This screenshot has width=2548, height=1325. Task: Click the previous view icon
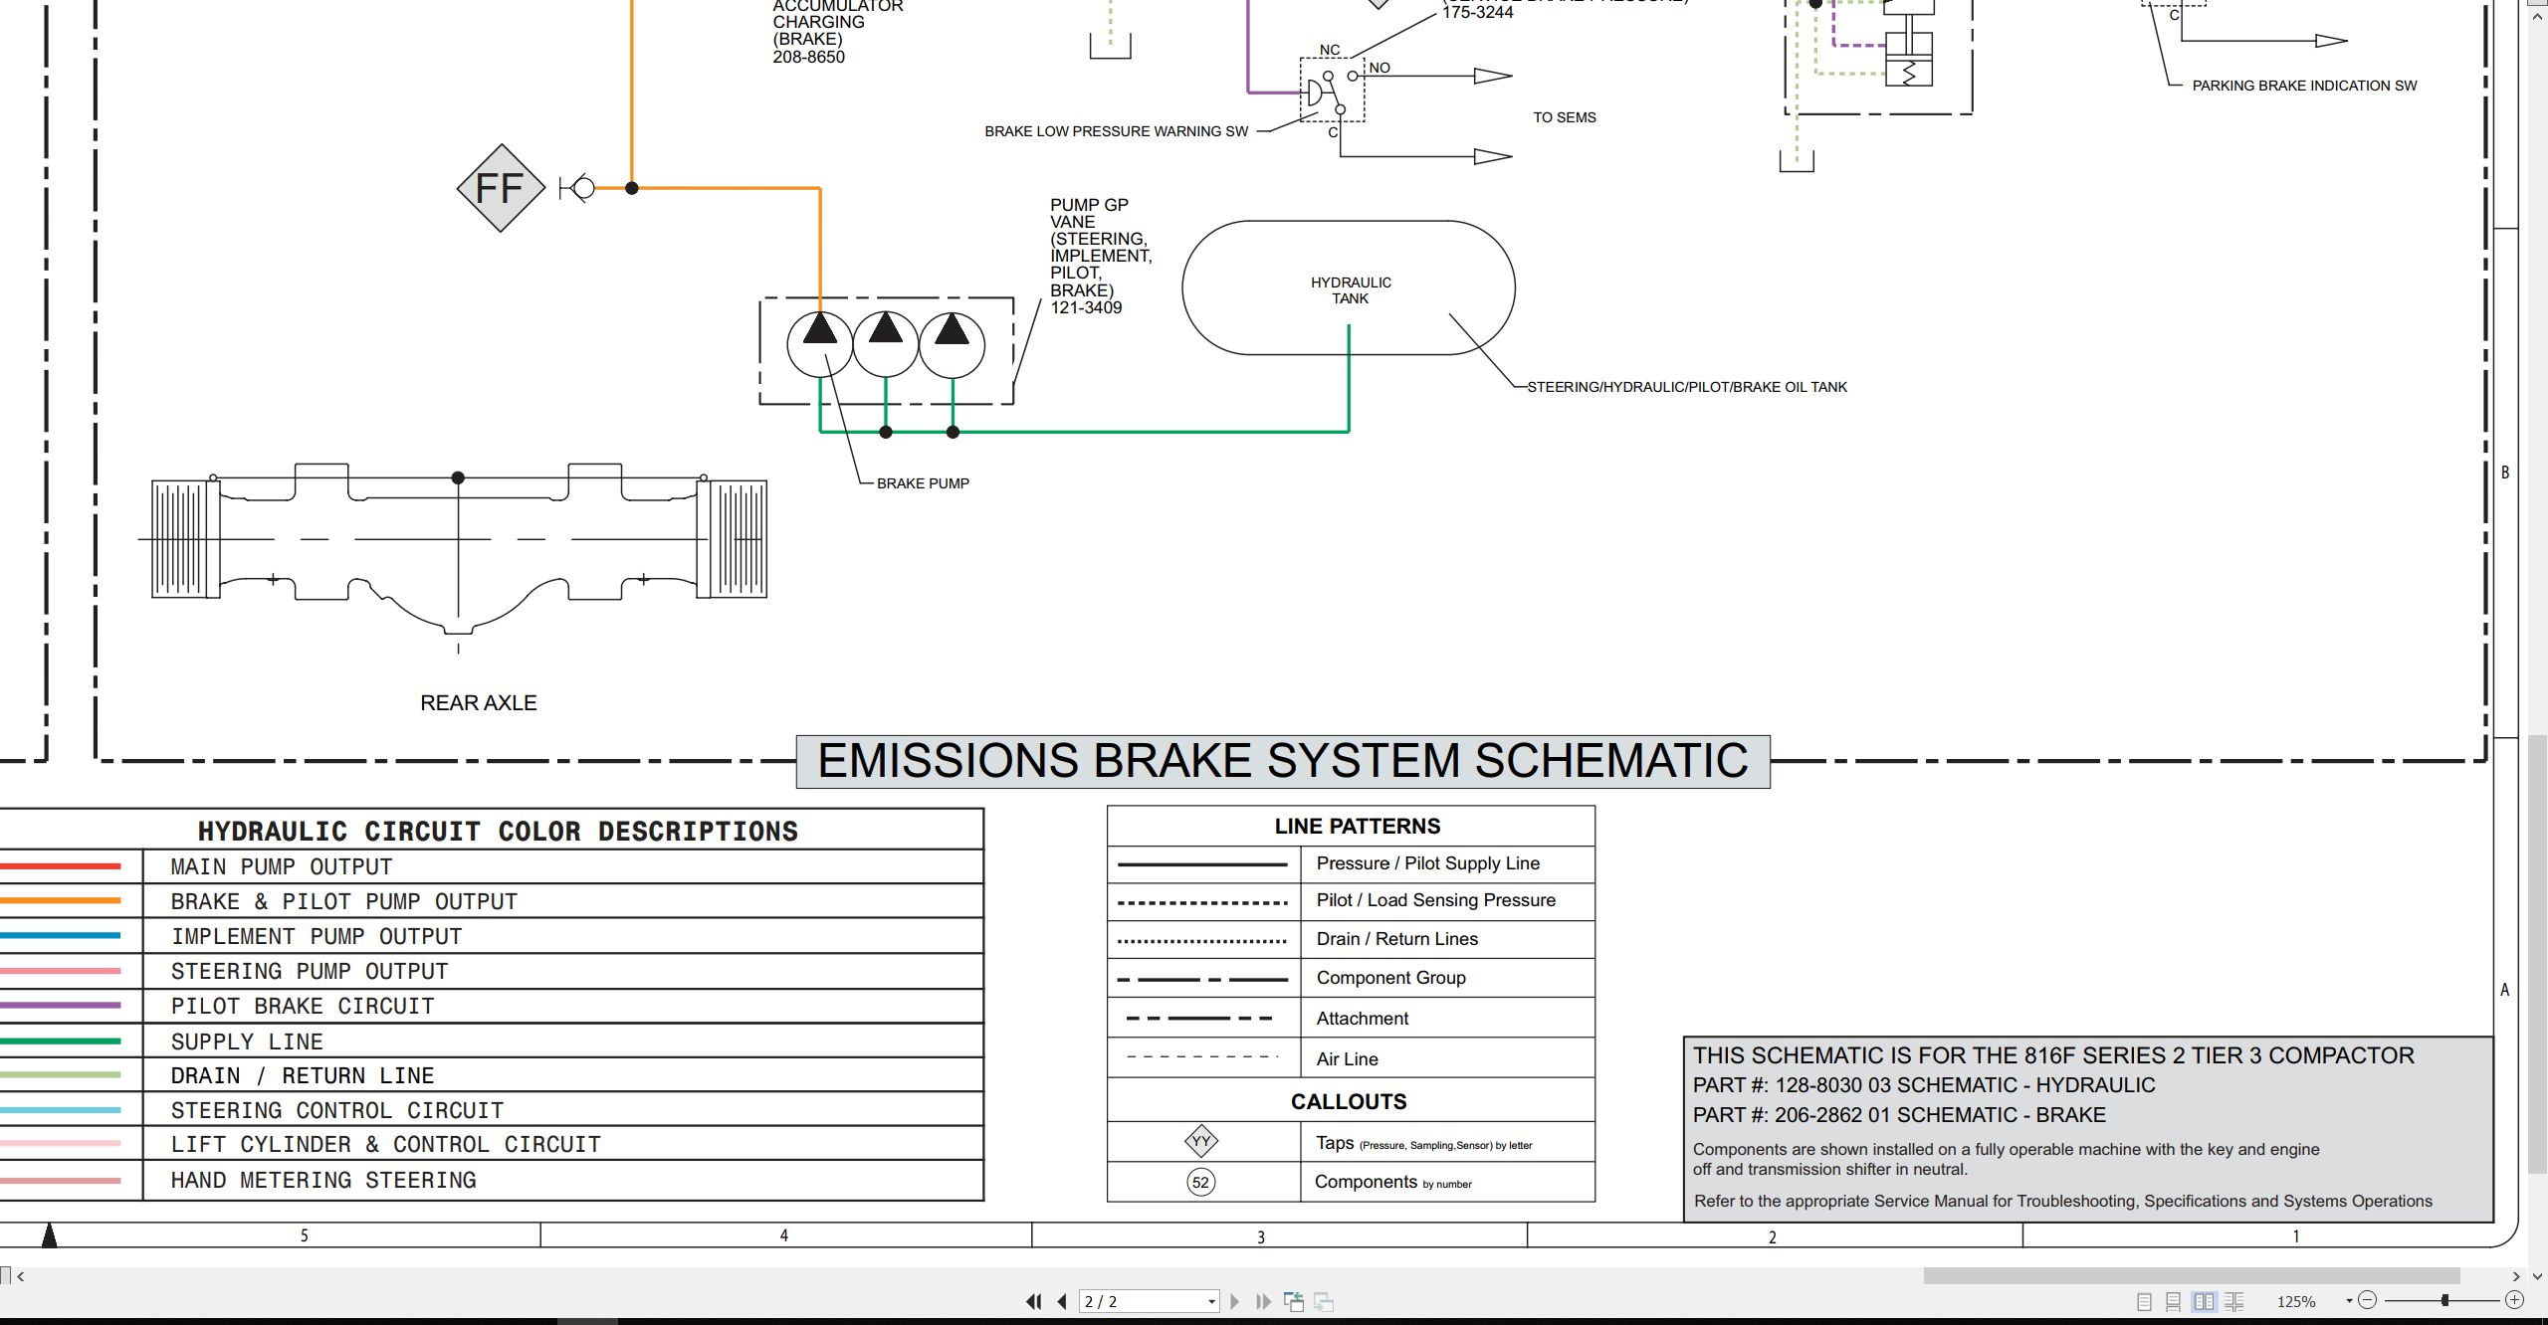(x=1294, y=1301)
